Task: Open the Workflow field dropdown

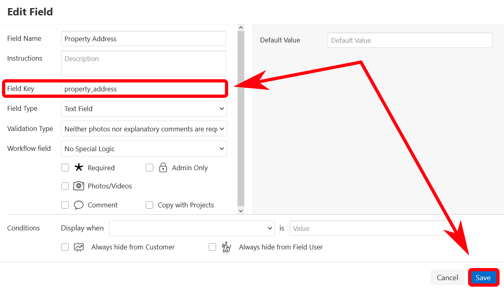Action: [x=143, y=149]
